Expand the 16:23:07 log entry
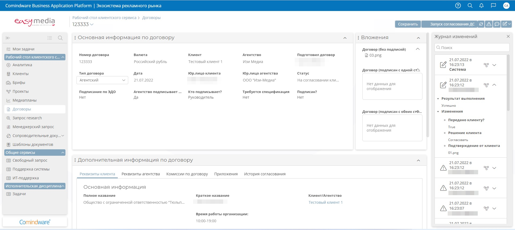This screenshot has height=230, width=515. point(494,208)
